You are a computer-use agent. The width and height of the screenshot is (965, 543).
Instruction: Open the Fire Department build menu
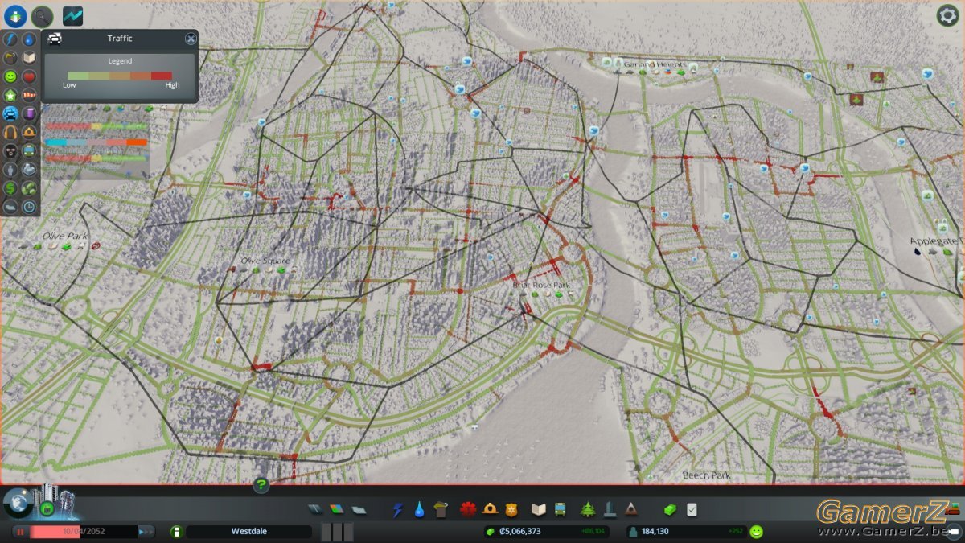pos(490,509)
